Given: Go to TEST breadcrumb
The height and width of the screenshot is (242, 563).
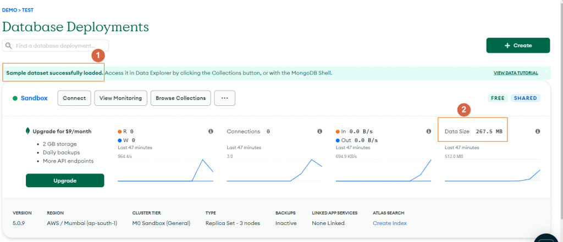Looking at the screenshot, I should (x=27, y=10).
